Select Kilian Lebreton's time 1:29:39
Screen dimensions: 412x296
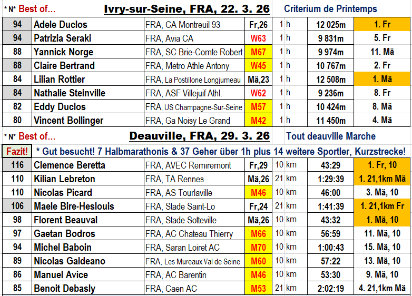pyautogui.click(x=331, y=179)
